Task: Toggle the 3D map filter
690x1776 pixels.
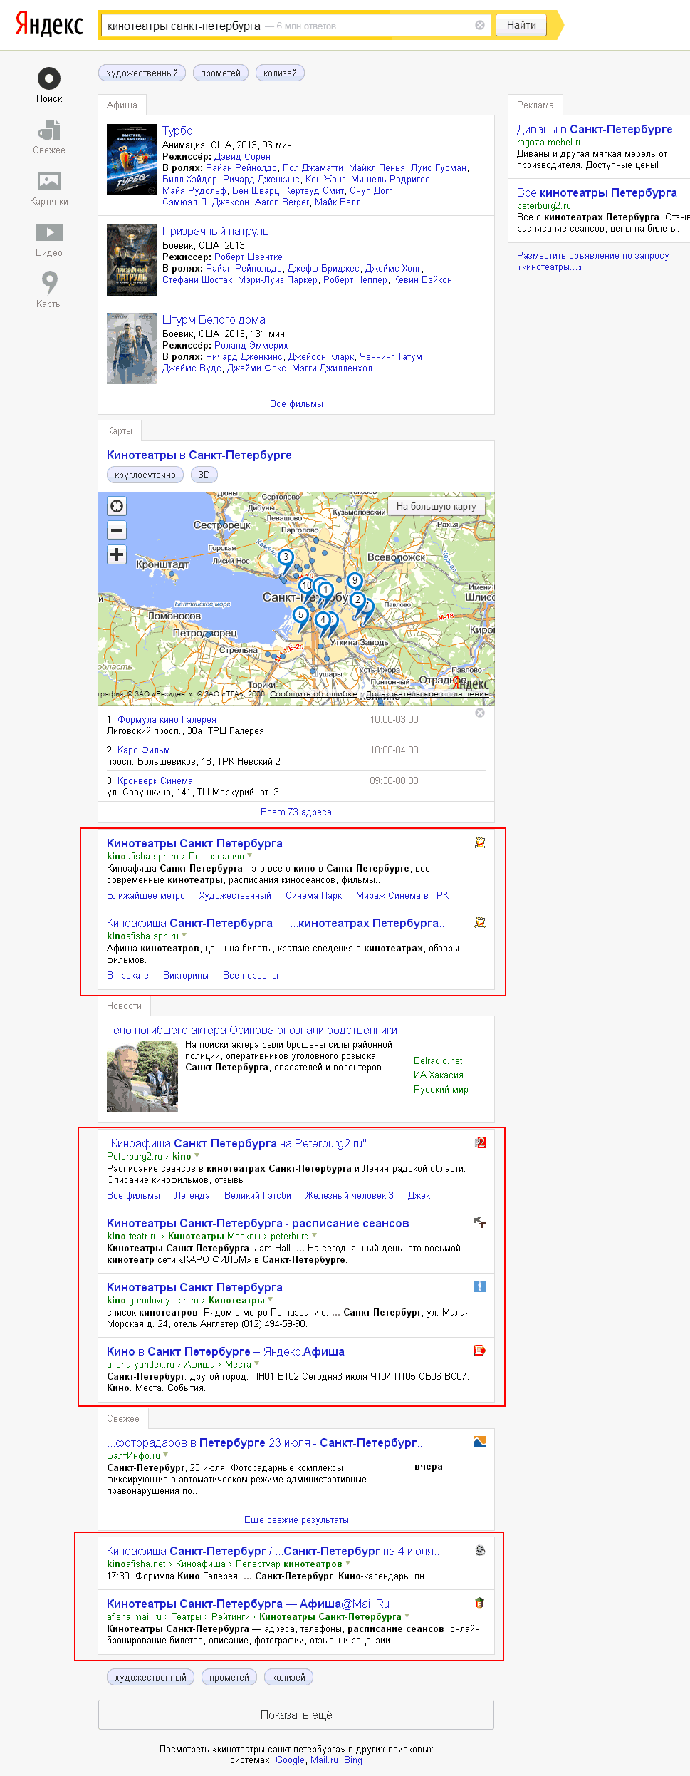Action: [x=204, y=475]
